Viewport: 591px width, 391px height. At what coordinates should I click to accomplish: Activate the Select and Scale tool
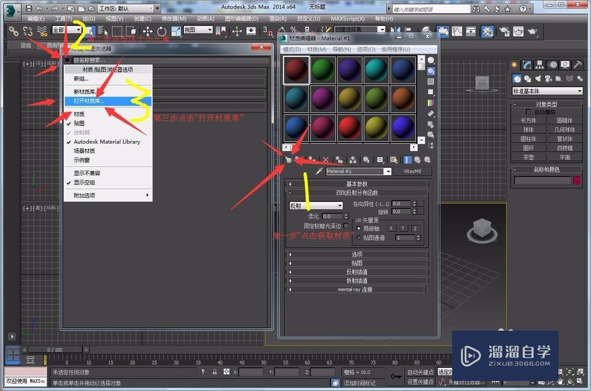176,31
